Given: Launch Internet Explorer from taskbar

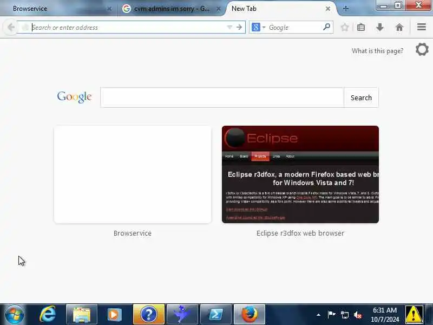Looking at the screenshot, I should point(48,314).
